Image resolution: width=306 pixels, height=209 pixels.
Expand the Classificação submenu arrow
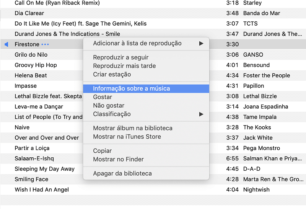point(201,114)
